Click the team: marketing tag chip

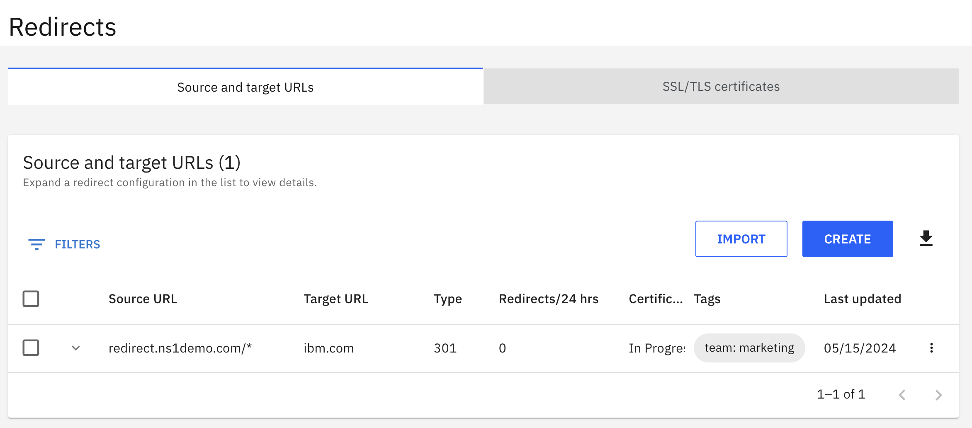[x=749, y=348]
